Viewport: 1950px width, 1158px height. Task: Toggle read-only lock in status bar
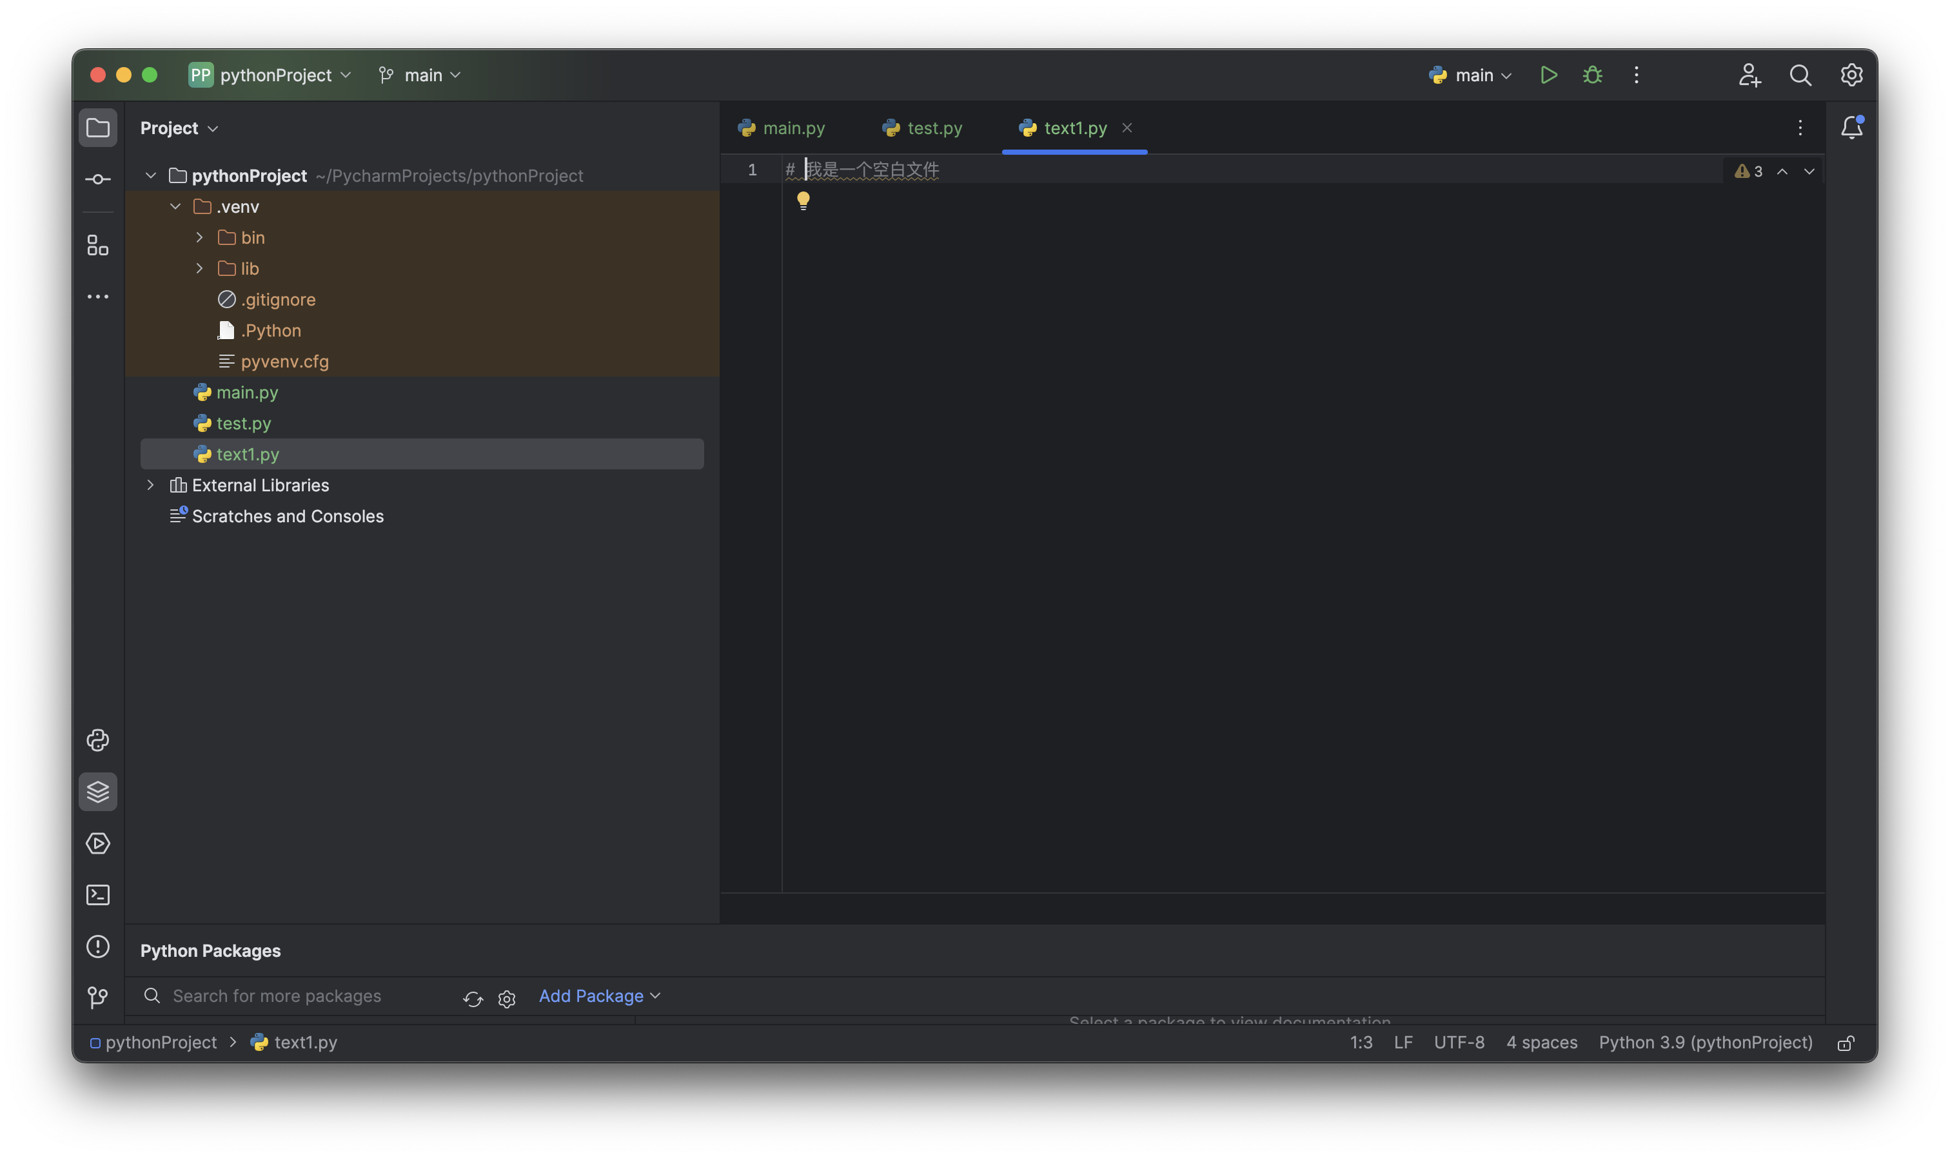(x=1846, y=1043)
